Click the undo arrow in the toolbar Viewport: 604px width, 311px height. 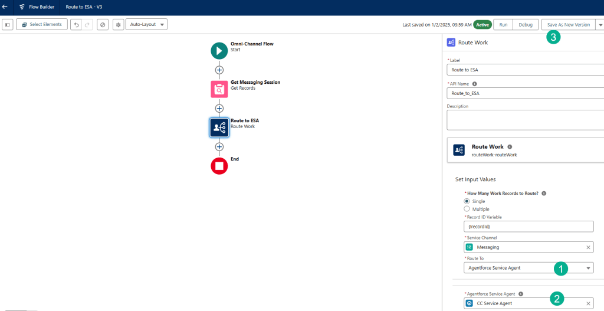75,25
